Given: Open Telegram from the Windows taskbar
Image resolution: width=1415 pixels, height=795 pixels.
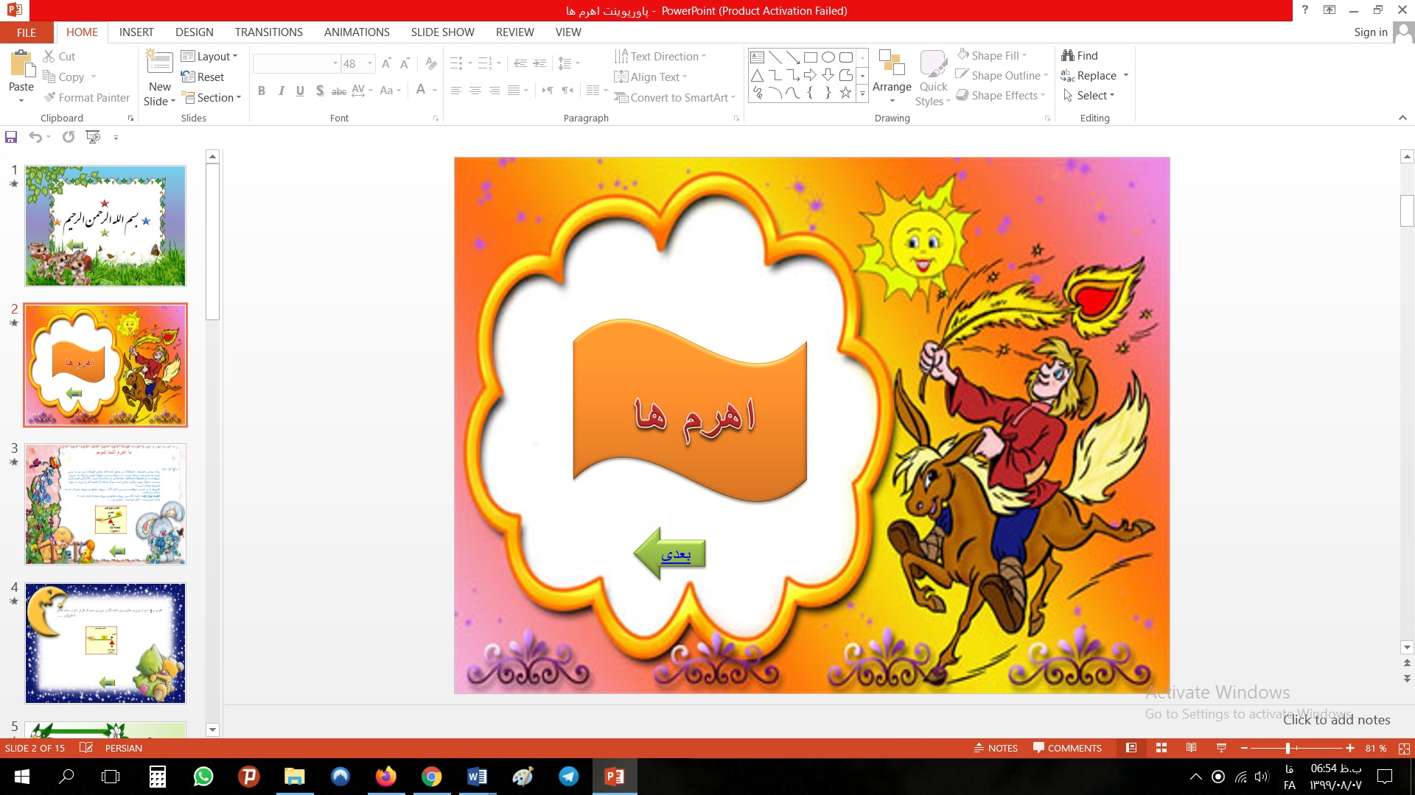Looking at the screenshot, I should pyautogui.click(x=568, y=777).
